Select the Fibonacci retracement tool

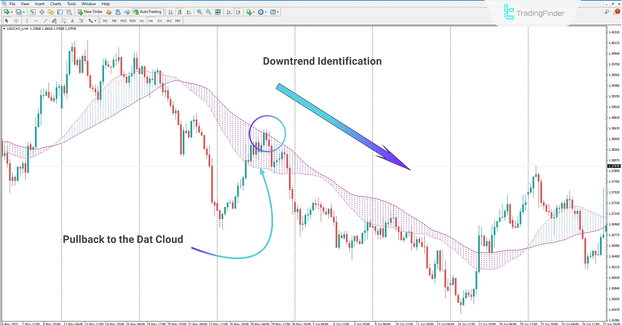pyautogui.click(x=63, y=21)
